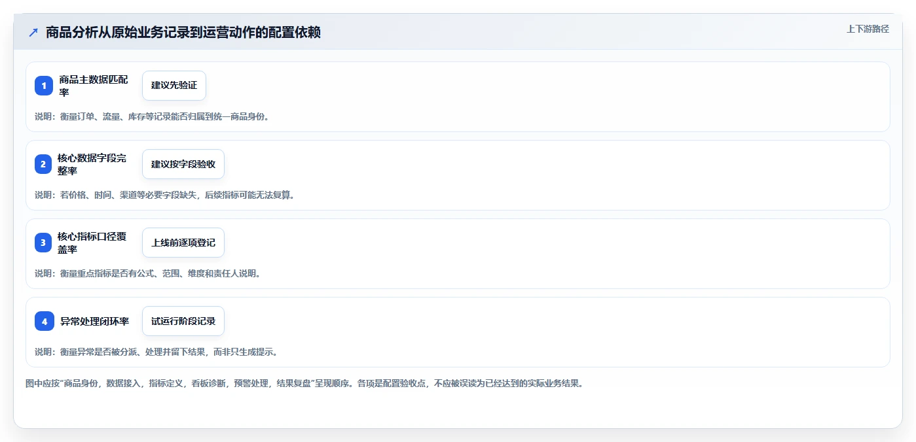Click the number 1 step badge
This screenshot has height=442, width=916.
(x=44, y=86)
